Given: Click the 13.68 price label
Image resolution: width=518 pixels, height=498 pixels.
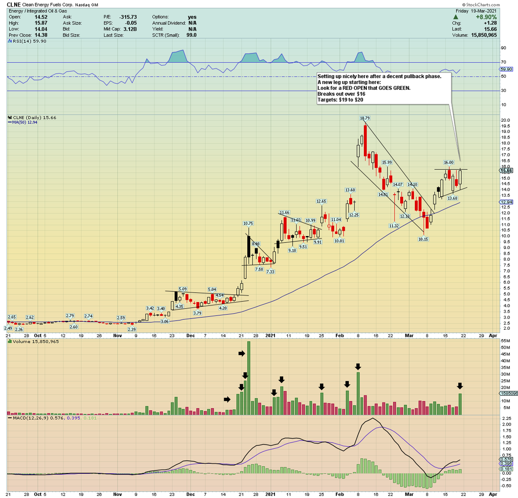Looking at the screenshot, I should (452, 198).
